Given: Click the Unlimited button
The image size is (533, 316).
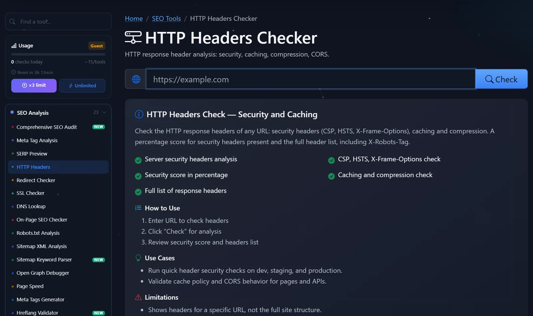Looking at the screenshot, I should (x=82, y=85).
